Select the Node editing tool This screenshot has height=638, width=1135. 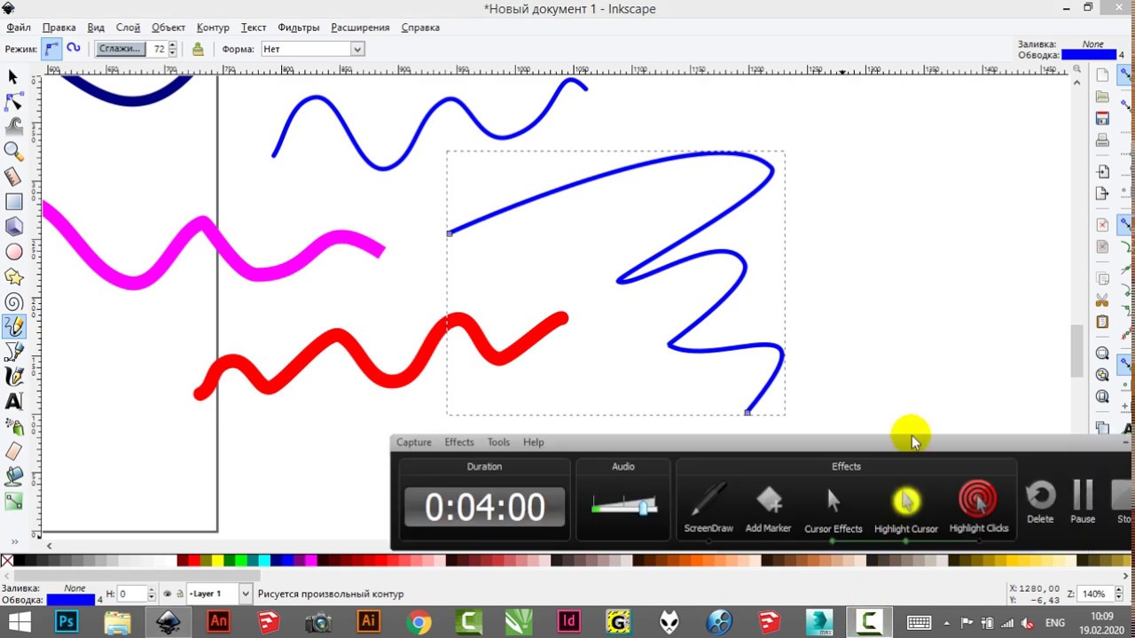coord(13,103)
